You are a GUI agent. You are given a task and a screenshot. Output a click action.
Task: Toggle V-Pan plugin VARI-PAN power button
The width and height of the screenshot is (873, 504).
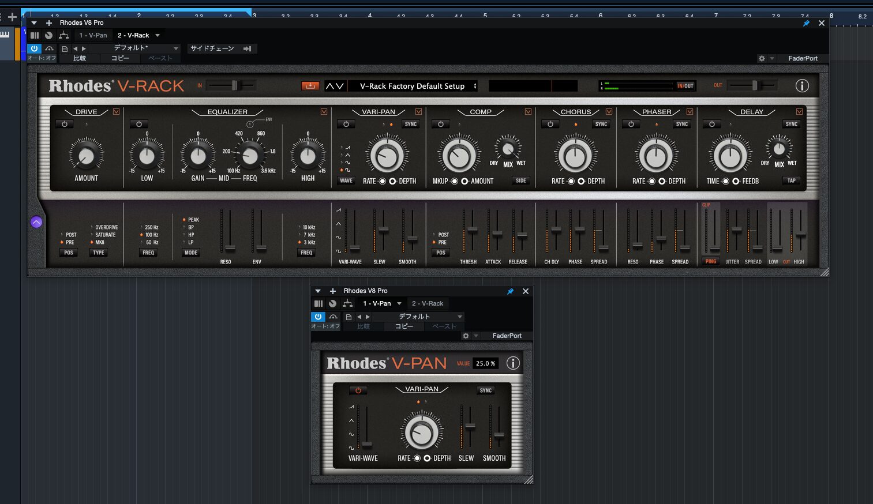pyautogui.click(x=358, y=390)
